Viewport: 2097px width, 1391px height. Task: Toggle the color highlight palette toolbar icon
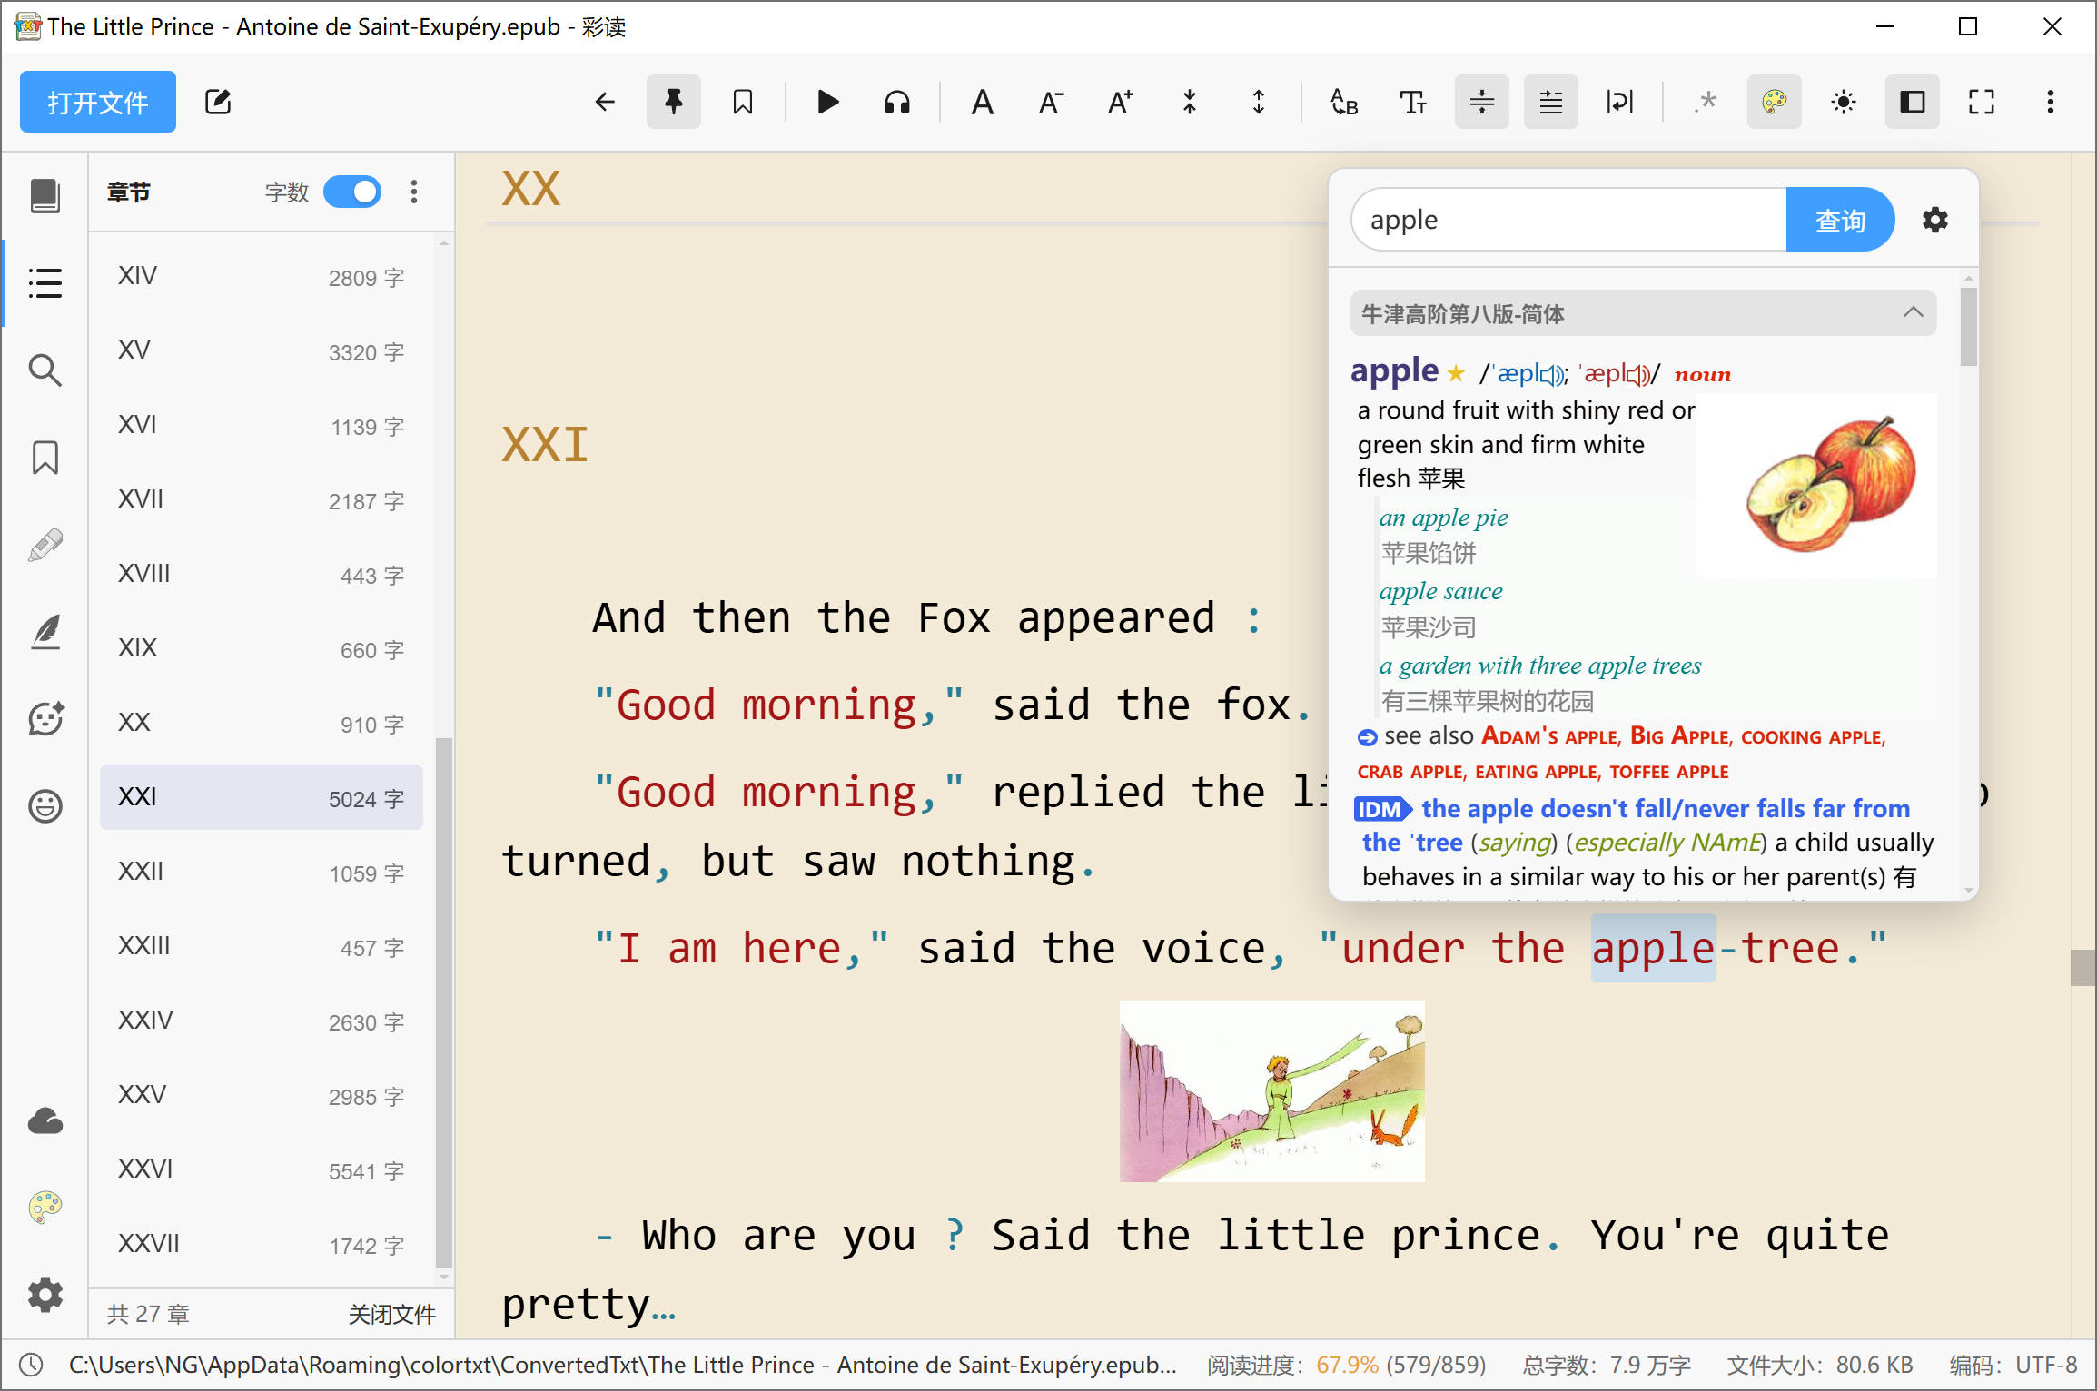[x=1775, y=102]
